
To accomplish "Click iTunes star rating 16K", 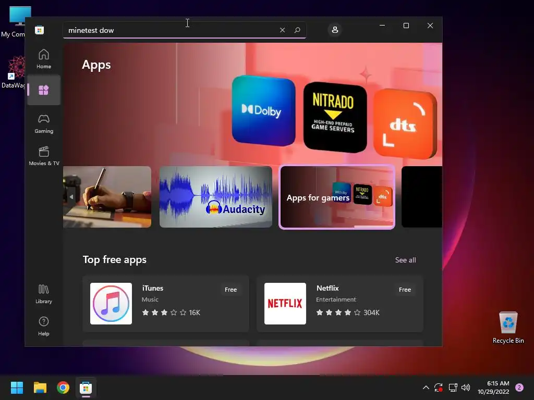I will point(171,312).
